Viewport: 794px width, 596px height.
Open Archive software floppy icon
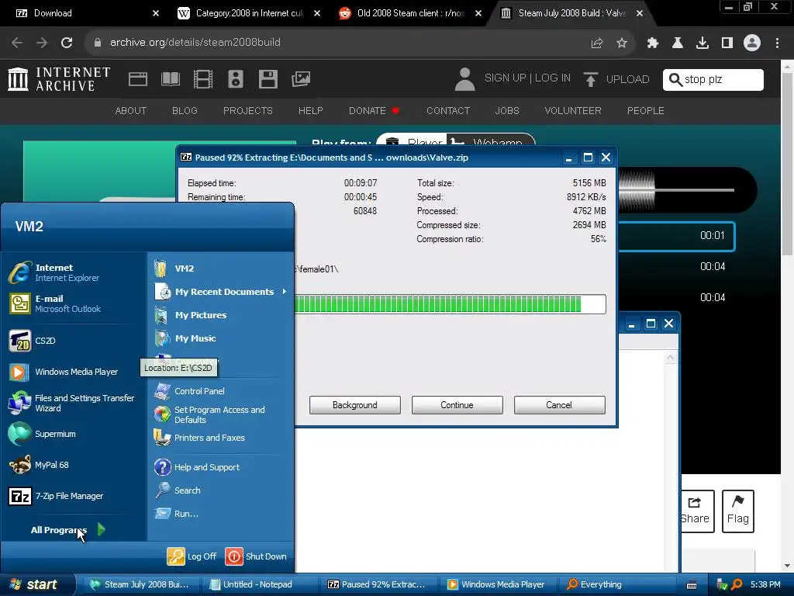click(268, 79)
